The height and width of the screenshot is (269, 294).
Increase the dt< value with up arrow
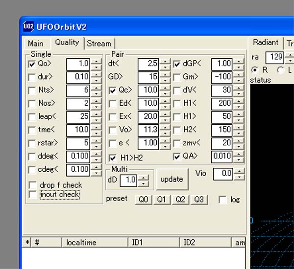pos(165,61)
